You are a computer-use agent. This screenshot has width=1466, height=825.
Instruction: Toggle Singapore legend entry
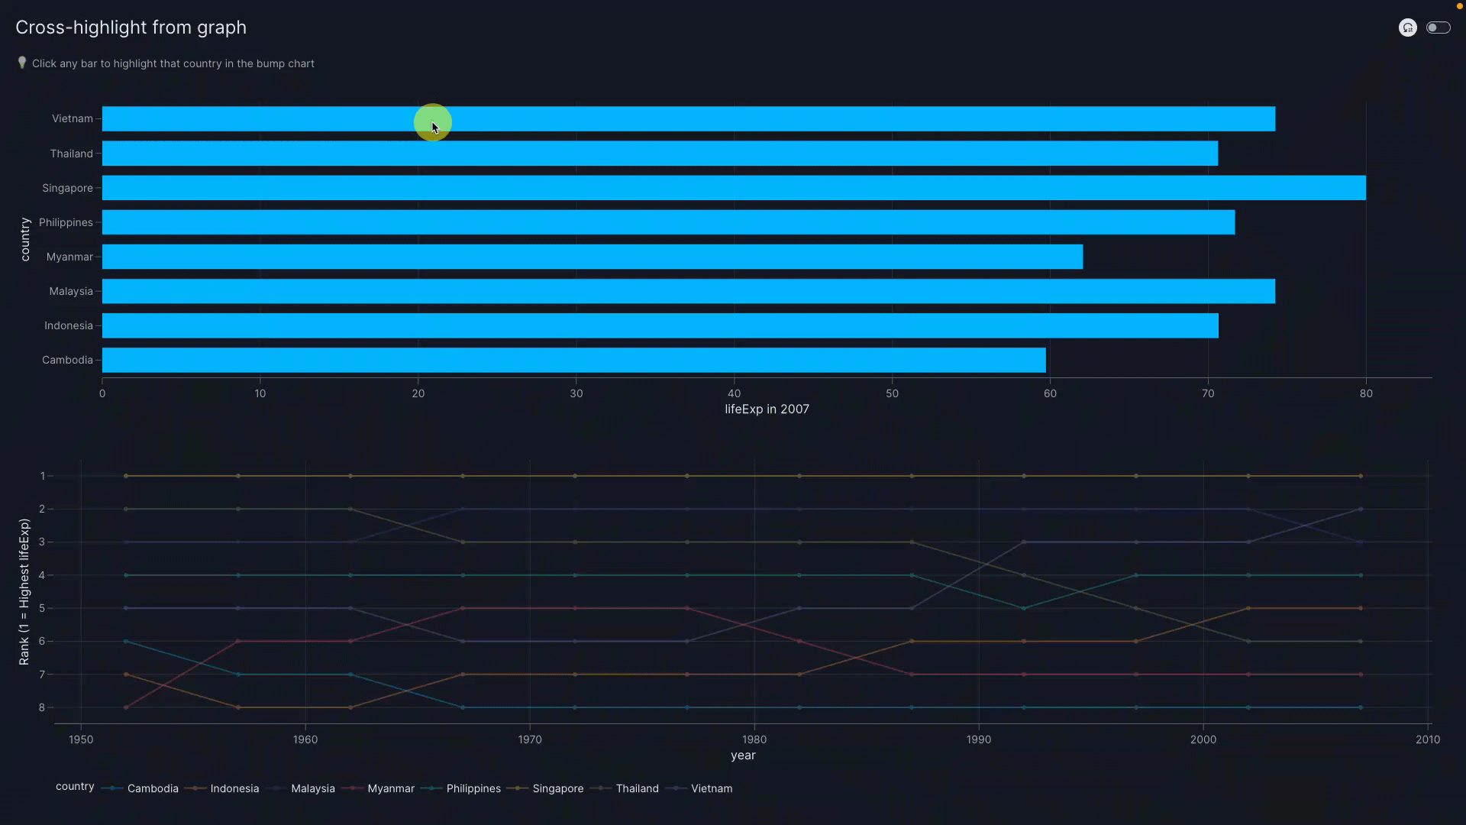(557, 788)
